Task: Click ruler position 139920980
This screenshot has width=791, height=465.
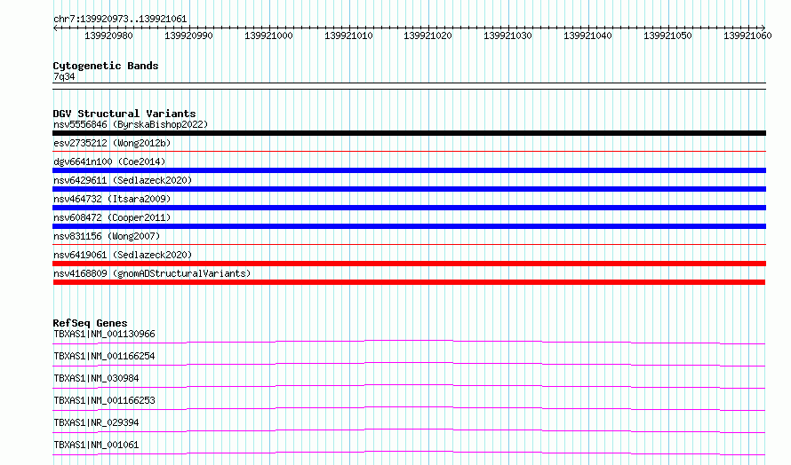Action: point(109,35)
